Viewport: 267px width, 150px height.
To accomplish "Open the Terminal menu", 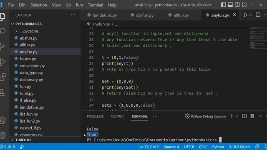I will click(96, 5).
